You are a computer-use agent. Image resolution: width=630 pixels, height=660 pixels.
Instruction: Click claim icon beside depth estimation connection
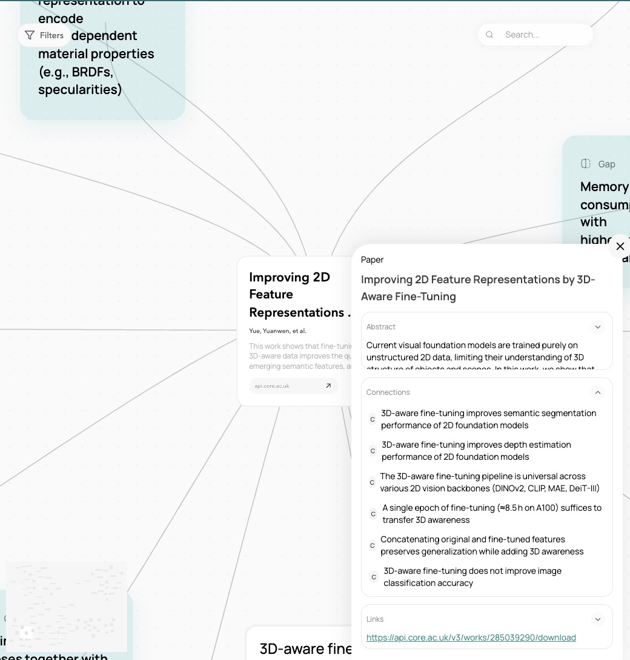373,451
